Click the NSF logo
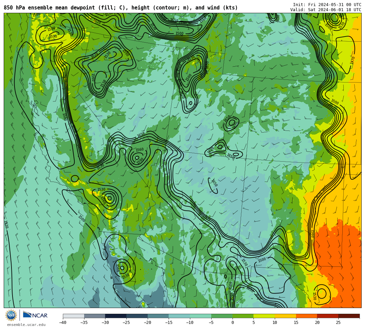The height and width of the screenshot is (329, 365). (11, 315)
